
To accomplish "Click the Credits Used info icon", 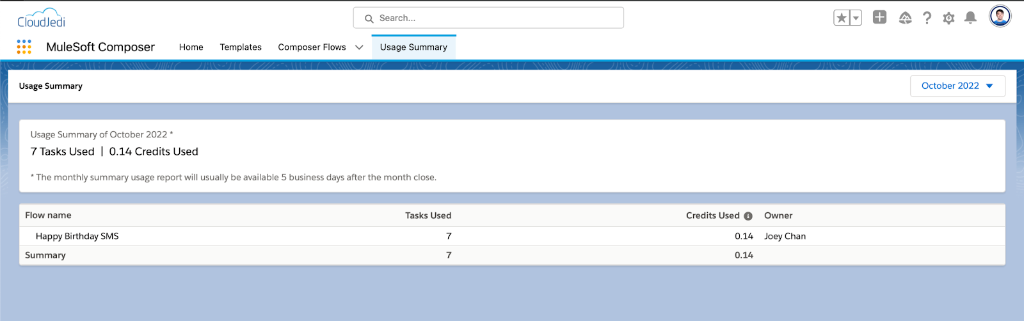I will coord(748,216).
